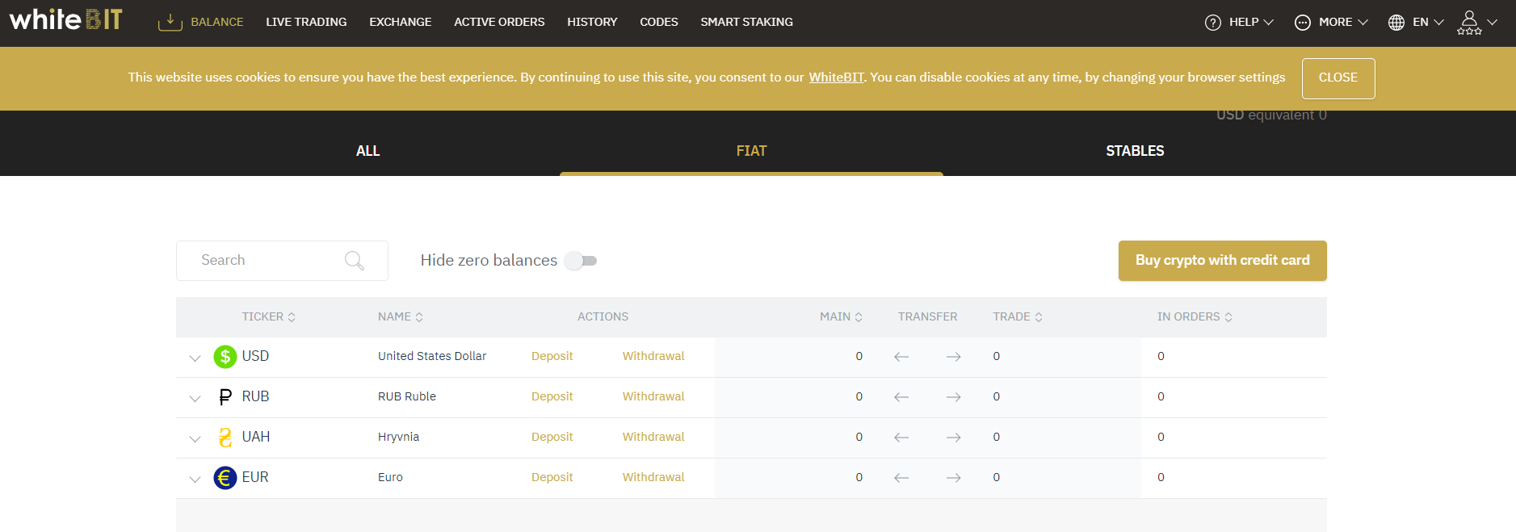Viewport: 1516px width, 532px height.
Task: Switch to the STABLES tab
Action: click(x=1134, y=151)
